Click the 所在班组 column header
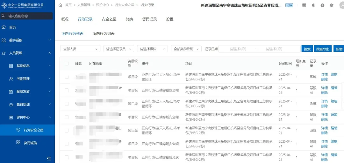344x163 pixels. 96,64
